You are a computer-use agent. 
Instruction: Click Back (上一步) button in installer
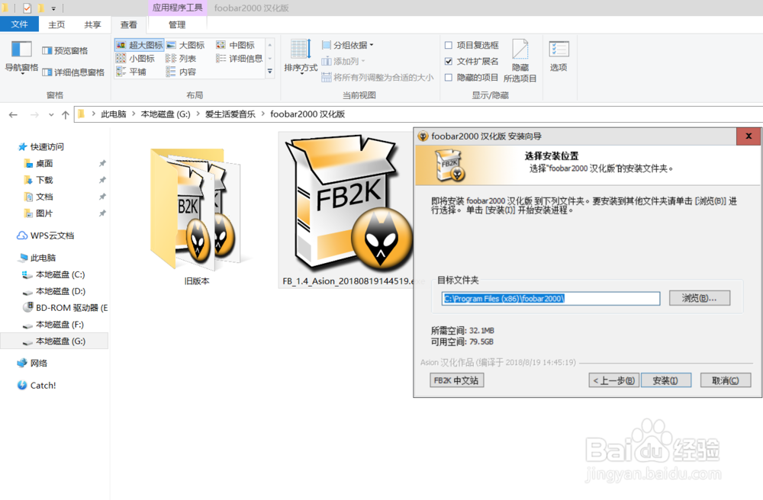[613, 380]
